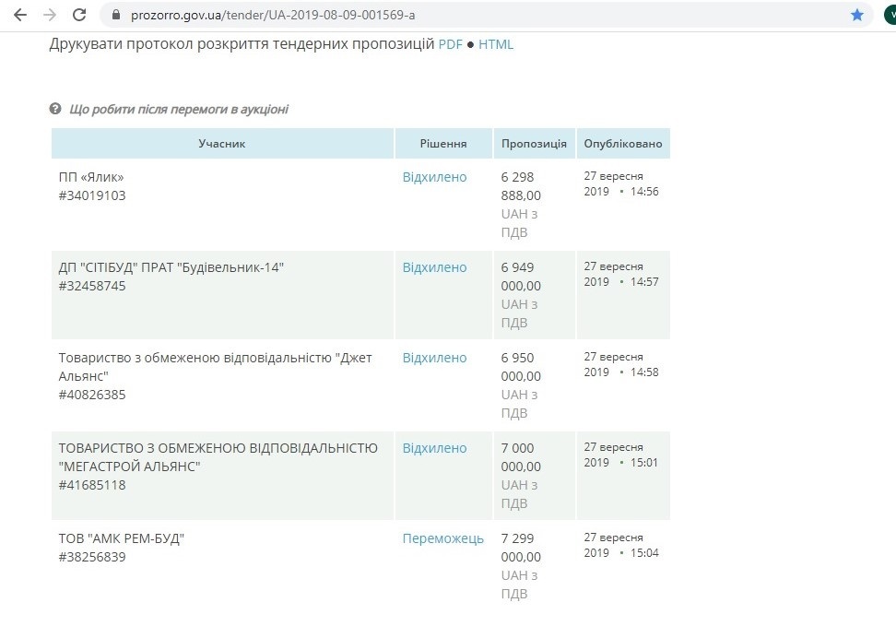Open 'Що робити після перемоги в аукціоні'
The image size is (896, 638).
pyautogui.click(x=179, y=109)
